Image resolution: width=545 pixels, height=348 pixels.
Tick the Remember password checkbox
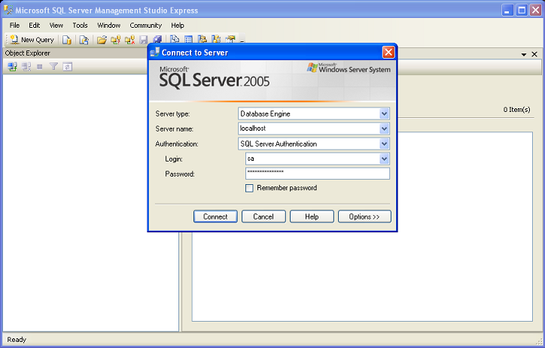249,188
